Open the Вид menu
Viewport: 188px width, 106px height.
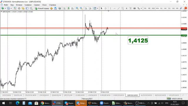[12, 5]
